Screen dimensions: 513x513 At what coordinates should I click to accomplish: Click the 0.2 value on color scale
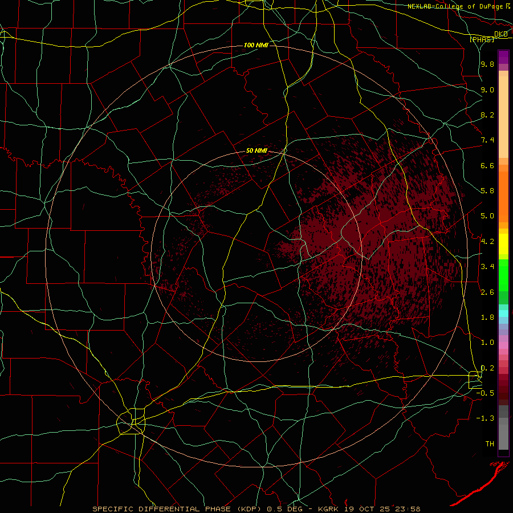click(487, 368)
